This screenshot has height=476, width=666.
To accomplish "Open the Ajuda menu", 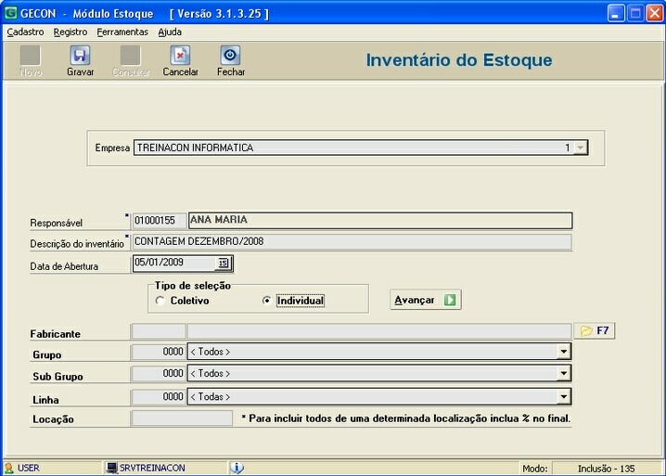I will coord(170,32).
